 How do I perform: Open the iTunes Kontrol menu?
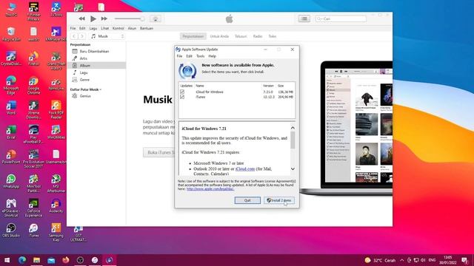click(118, 28)
